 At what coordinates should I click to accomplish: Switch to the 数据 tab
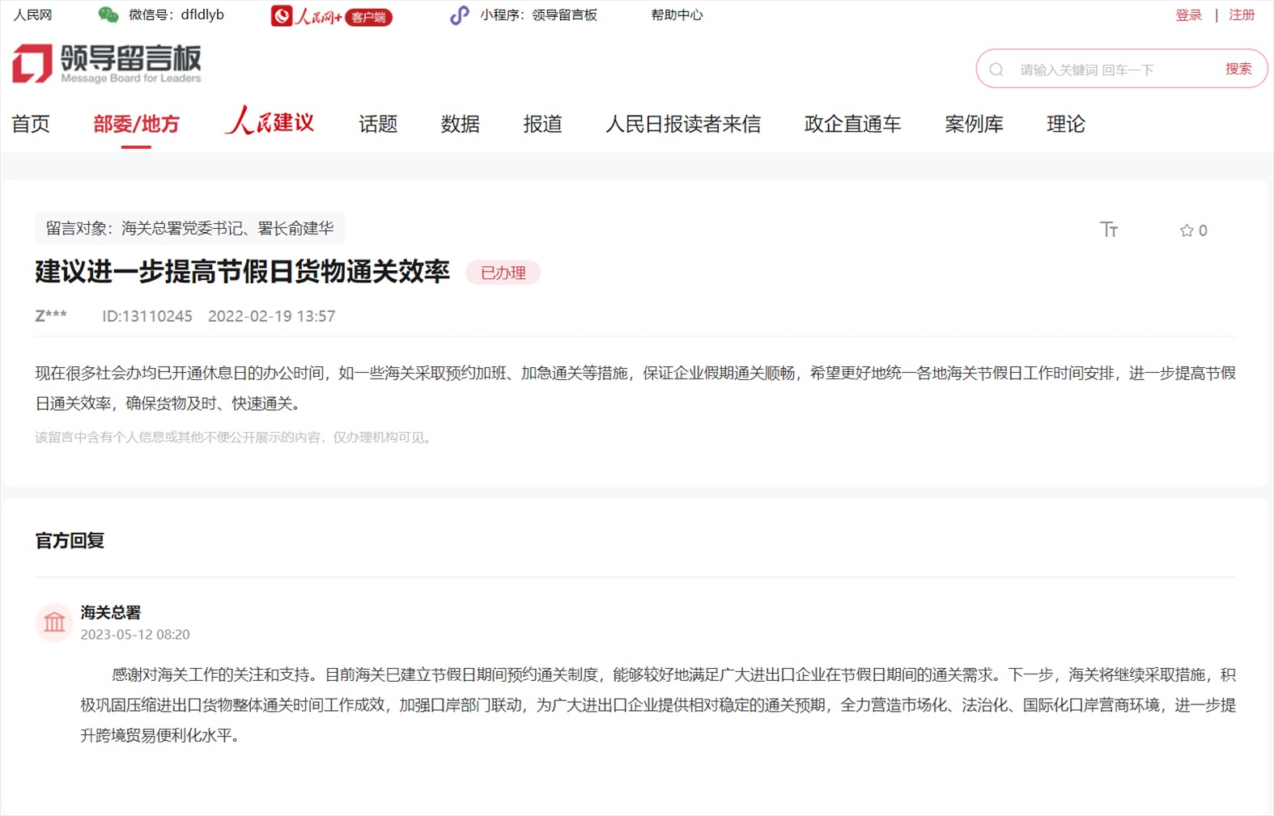(460, 124)
